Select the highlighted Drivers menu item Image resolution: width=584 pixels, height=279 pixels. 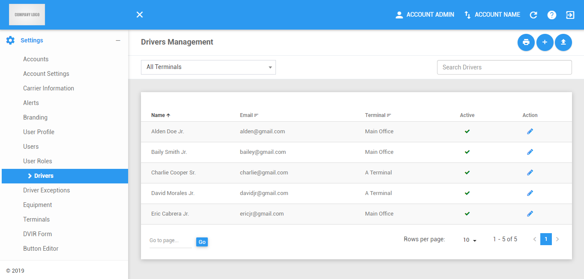point(65,176)
